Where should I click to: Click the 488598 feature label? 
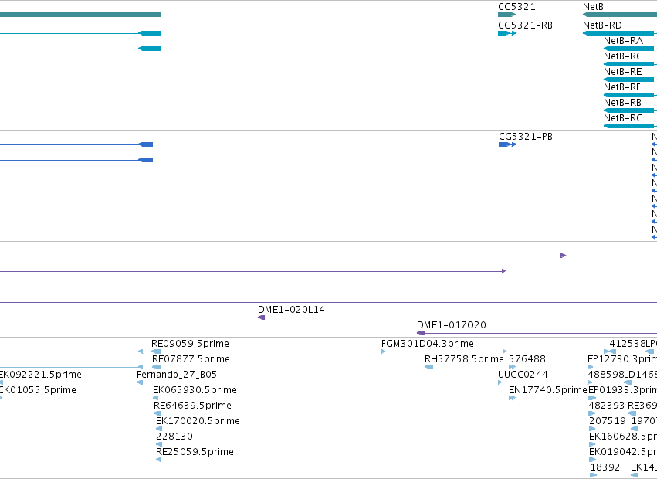pos(606,375)
